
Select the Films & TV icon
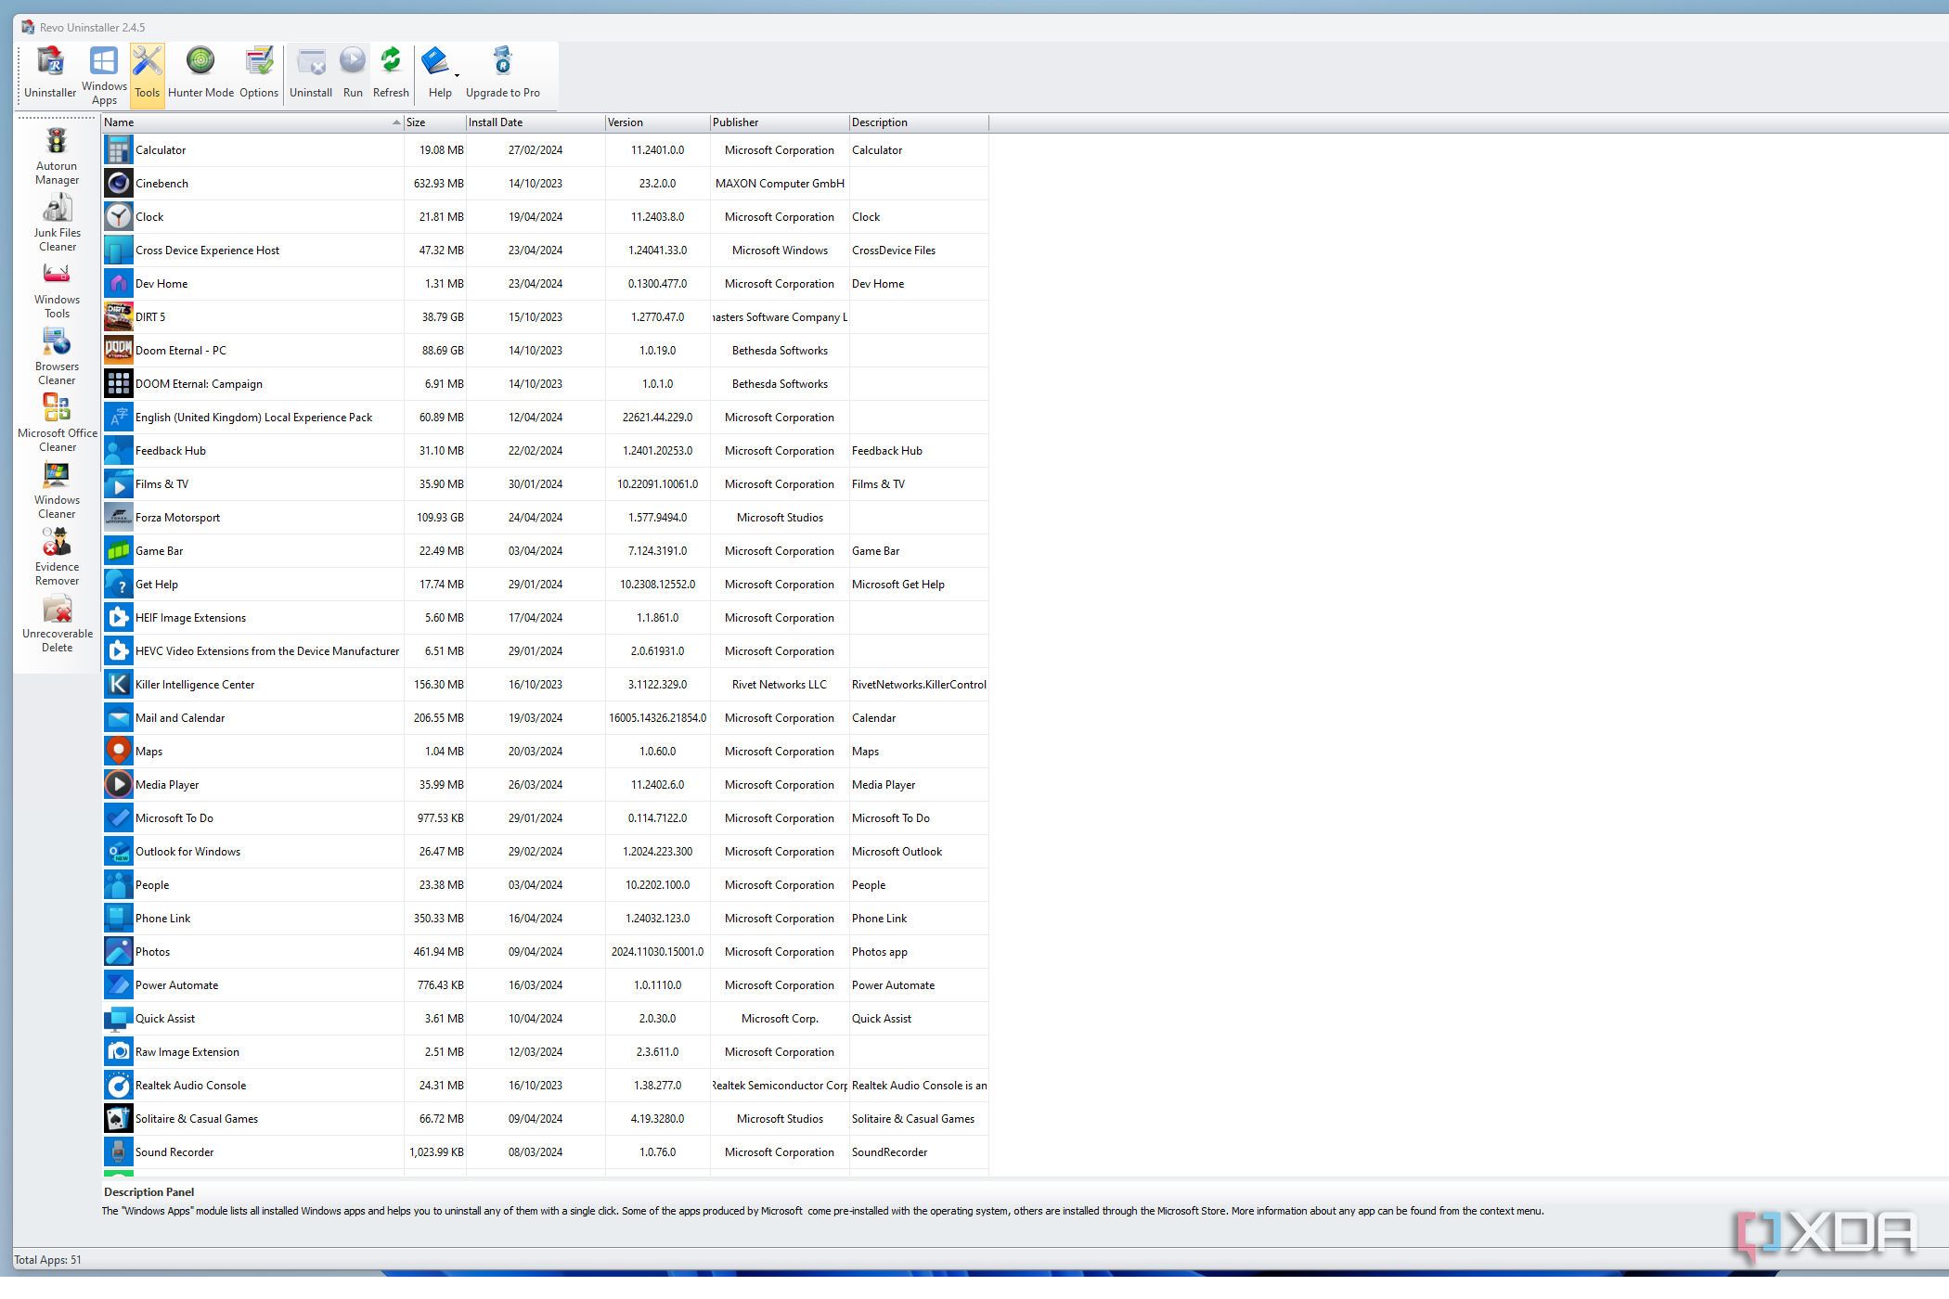click(118, 484)
